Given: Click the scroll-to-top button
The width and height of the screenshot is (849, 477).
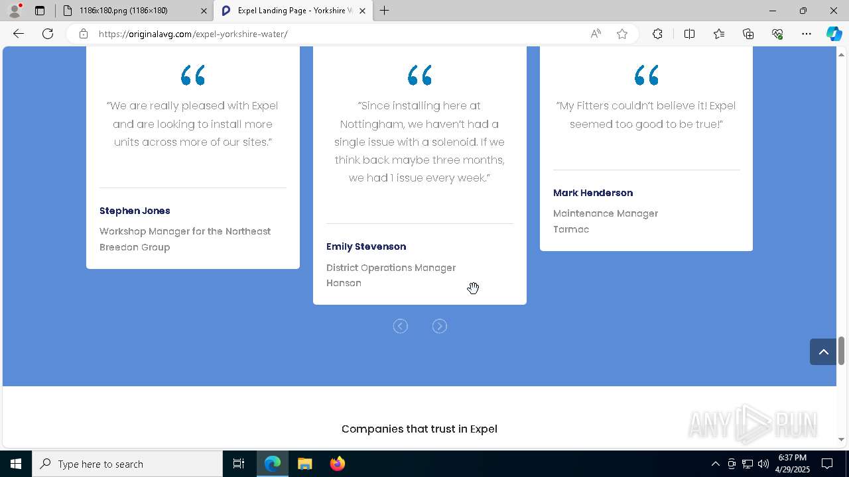Looking at the screenshot, I should pyautogui.click(x=823, y=352).
